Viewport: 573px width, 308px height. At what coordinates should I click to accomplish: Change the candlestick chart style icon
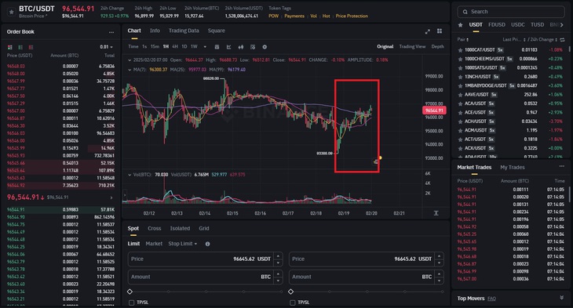241,47
